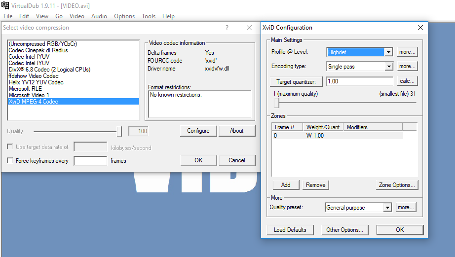Image resolution: width=455 pixels, height=257 pixels.
Task: Open the Quality preset dropdown
Action: pos(387,208)
